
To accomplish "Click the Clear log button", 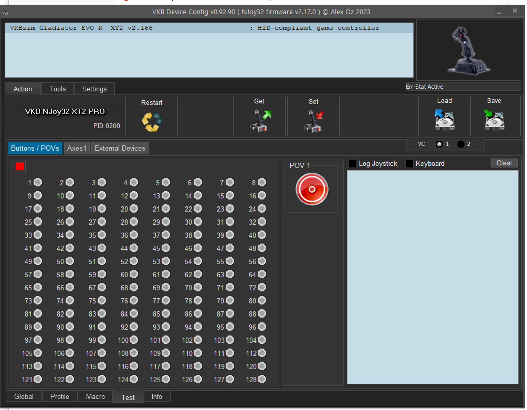I will pyautogui.click(x=504, y=163).
